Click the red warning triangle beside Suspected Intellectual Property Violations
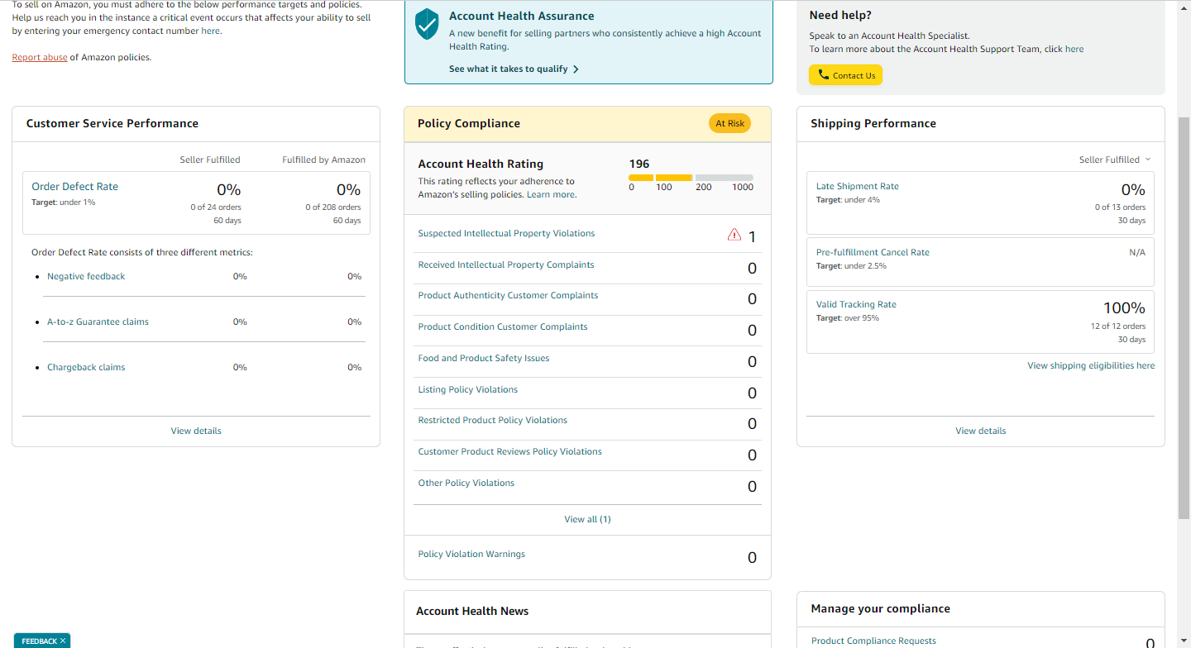 [734, 236]
